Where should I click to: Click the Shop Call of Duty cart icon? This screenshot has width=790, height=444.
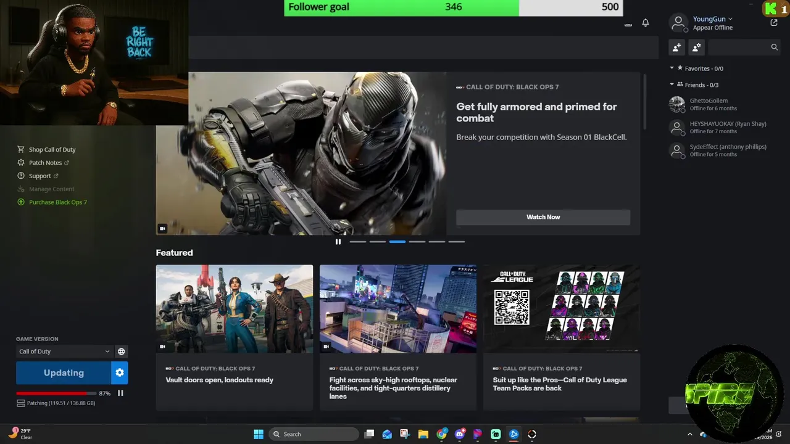21,149
